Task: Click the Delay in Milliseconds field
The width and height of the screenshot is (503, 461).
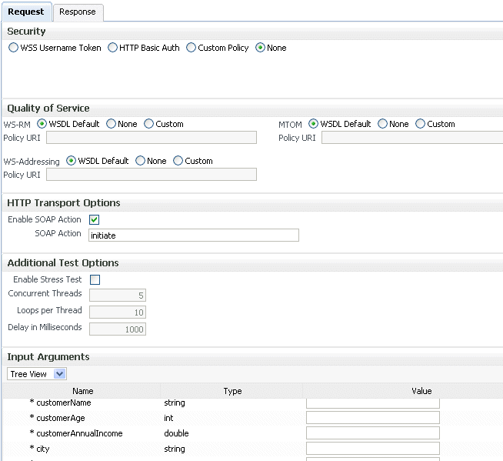Action: point(118,329)
